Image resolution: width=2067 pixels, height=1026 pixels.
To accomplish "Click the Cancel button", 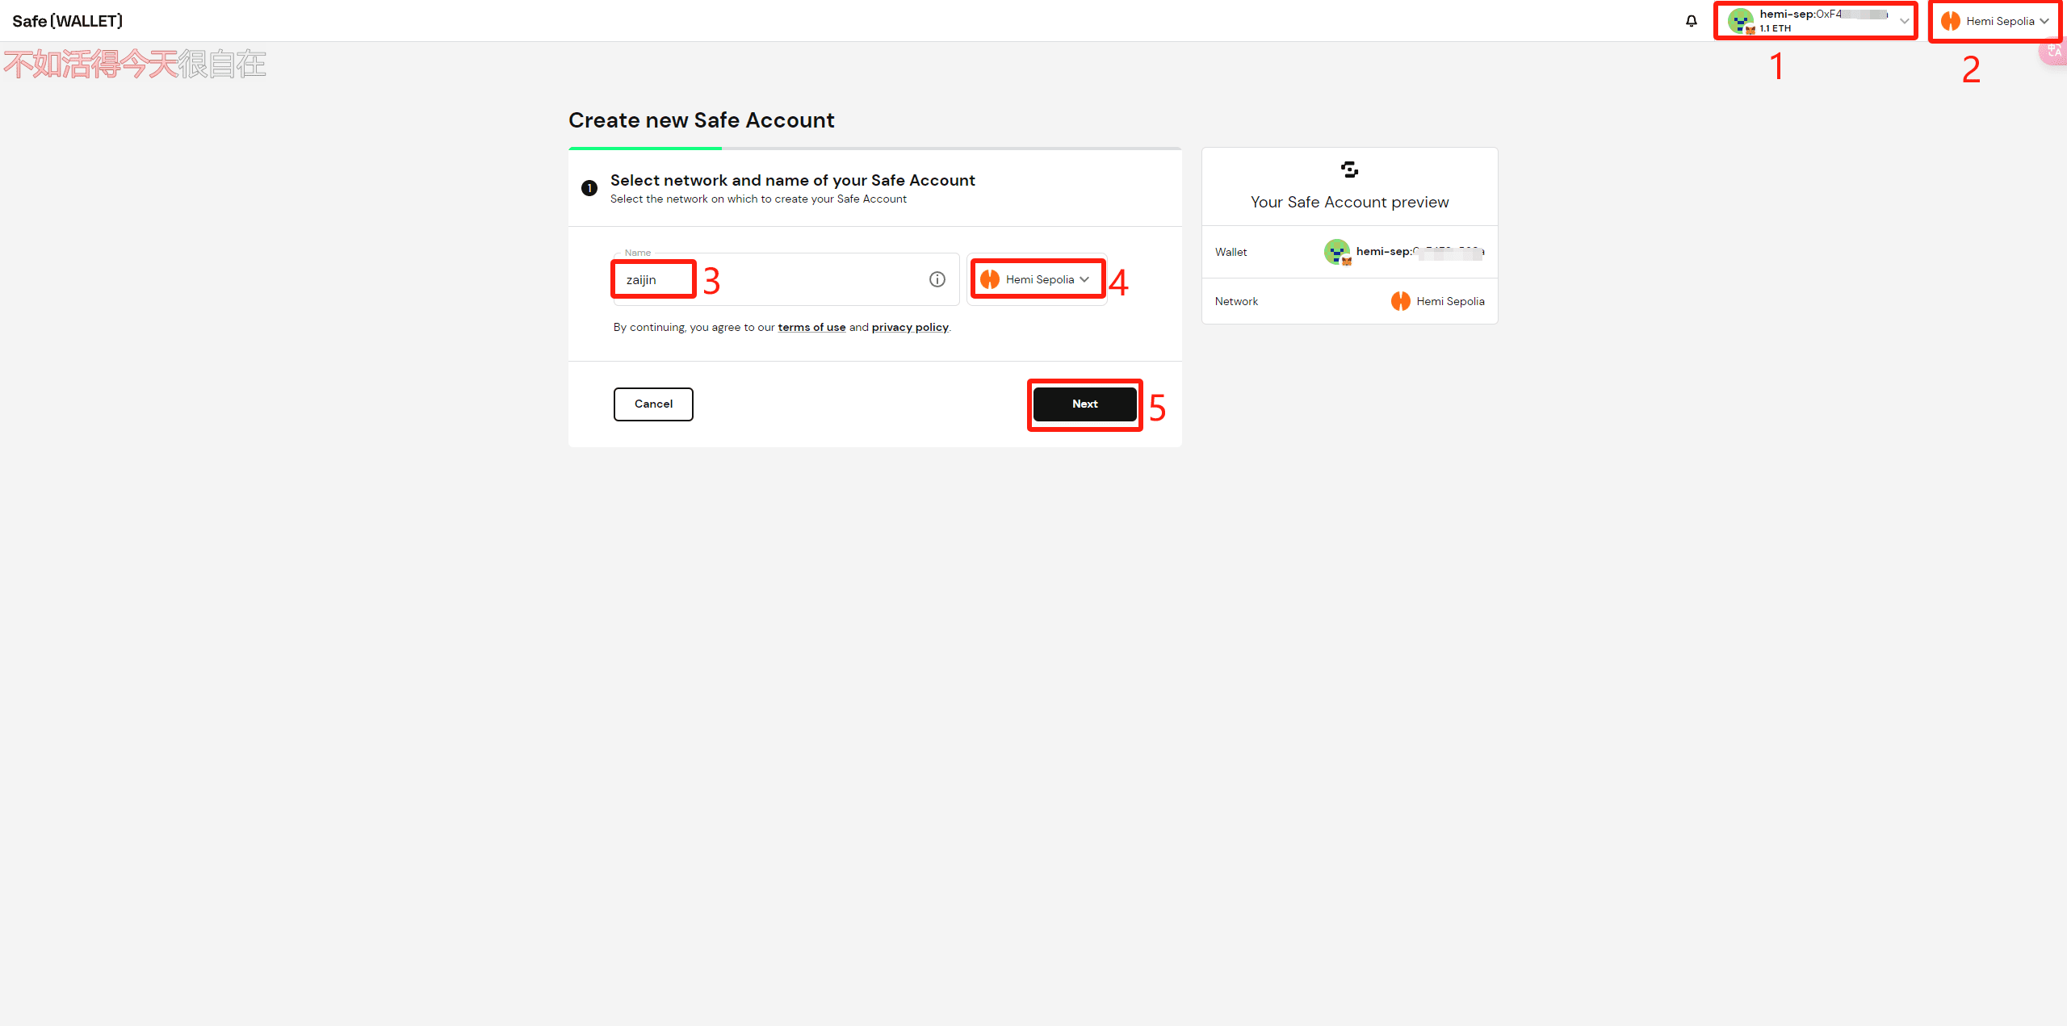I will click(652, 404).
